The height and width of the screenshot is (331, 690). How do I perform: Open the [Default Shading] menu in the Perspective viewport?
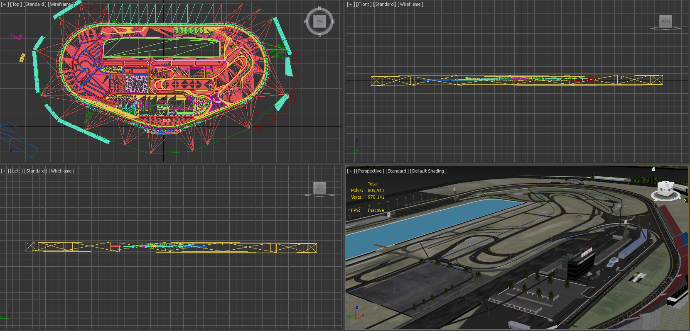point(428,171)
